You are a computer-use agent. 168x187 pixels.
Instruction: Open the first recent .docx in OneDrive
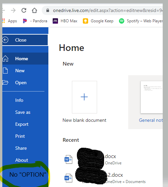coord(110,156)
